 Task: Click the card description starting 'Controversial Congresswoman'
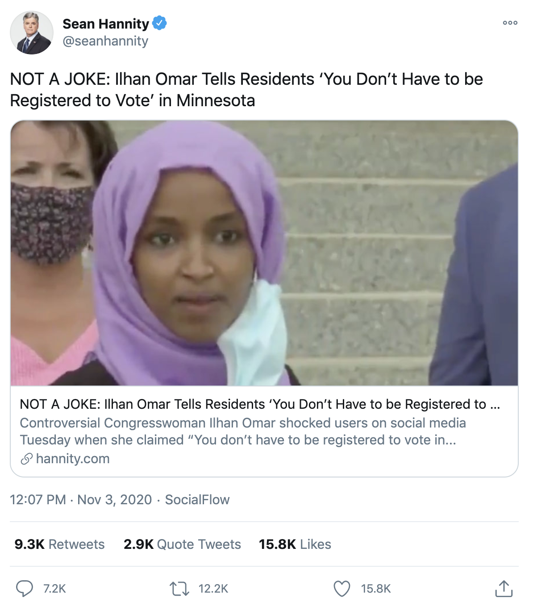point(243,432)
